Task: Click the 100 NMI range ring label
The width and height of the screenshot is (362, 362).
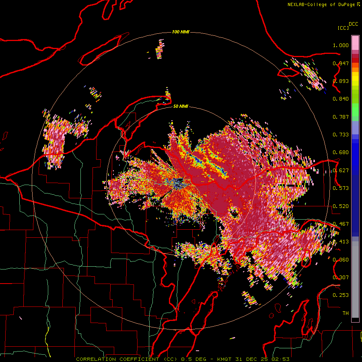Action: (x=181, y=32)
